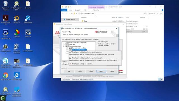Image resolution: width=179 pixels, height=101 pixels.
Task: Open address history dropdown in Explorer
Action: click(x=144, y=14)
